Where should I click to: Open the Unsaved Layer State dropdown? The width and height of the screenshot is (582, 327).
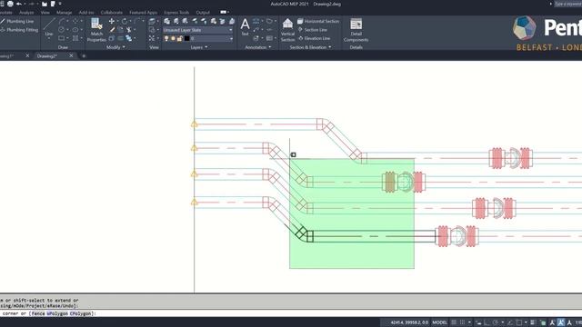(x=198, y=30)
